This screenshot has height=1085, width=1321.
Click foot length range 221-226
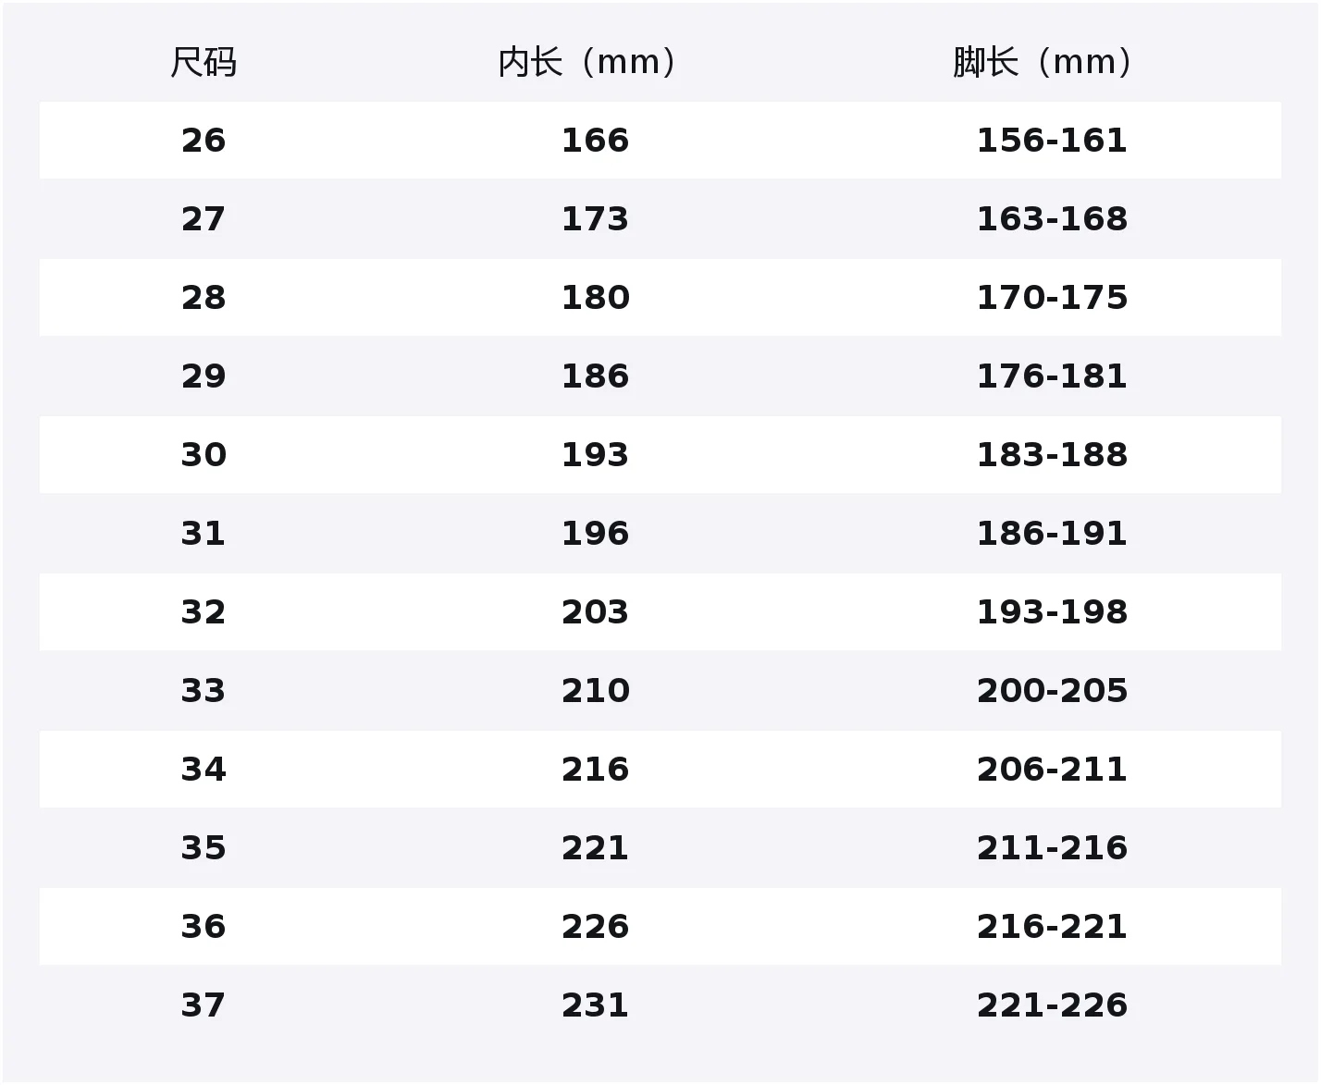click(x=1052, y=1005)
